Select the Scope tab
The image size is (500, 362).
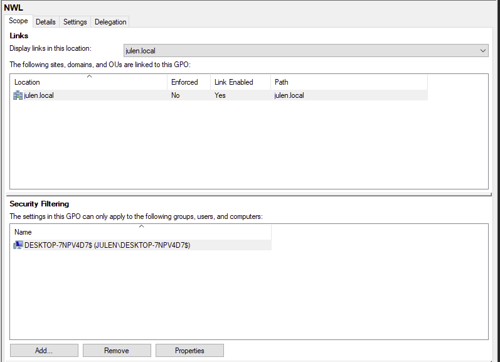18,21
